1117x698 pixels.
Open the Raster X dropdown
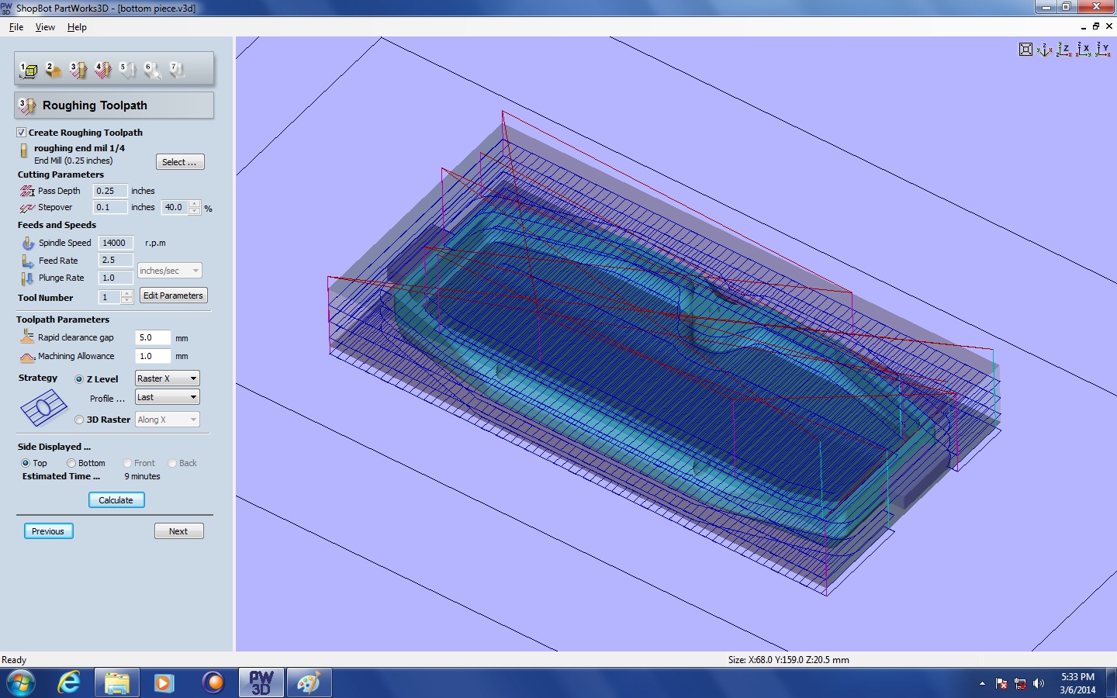click(x=168, y=378)
